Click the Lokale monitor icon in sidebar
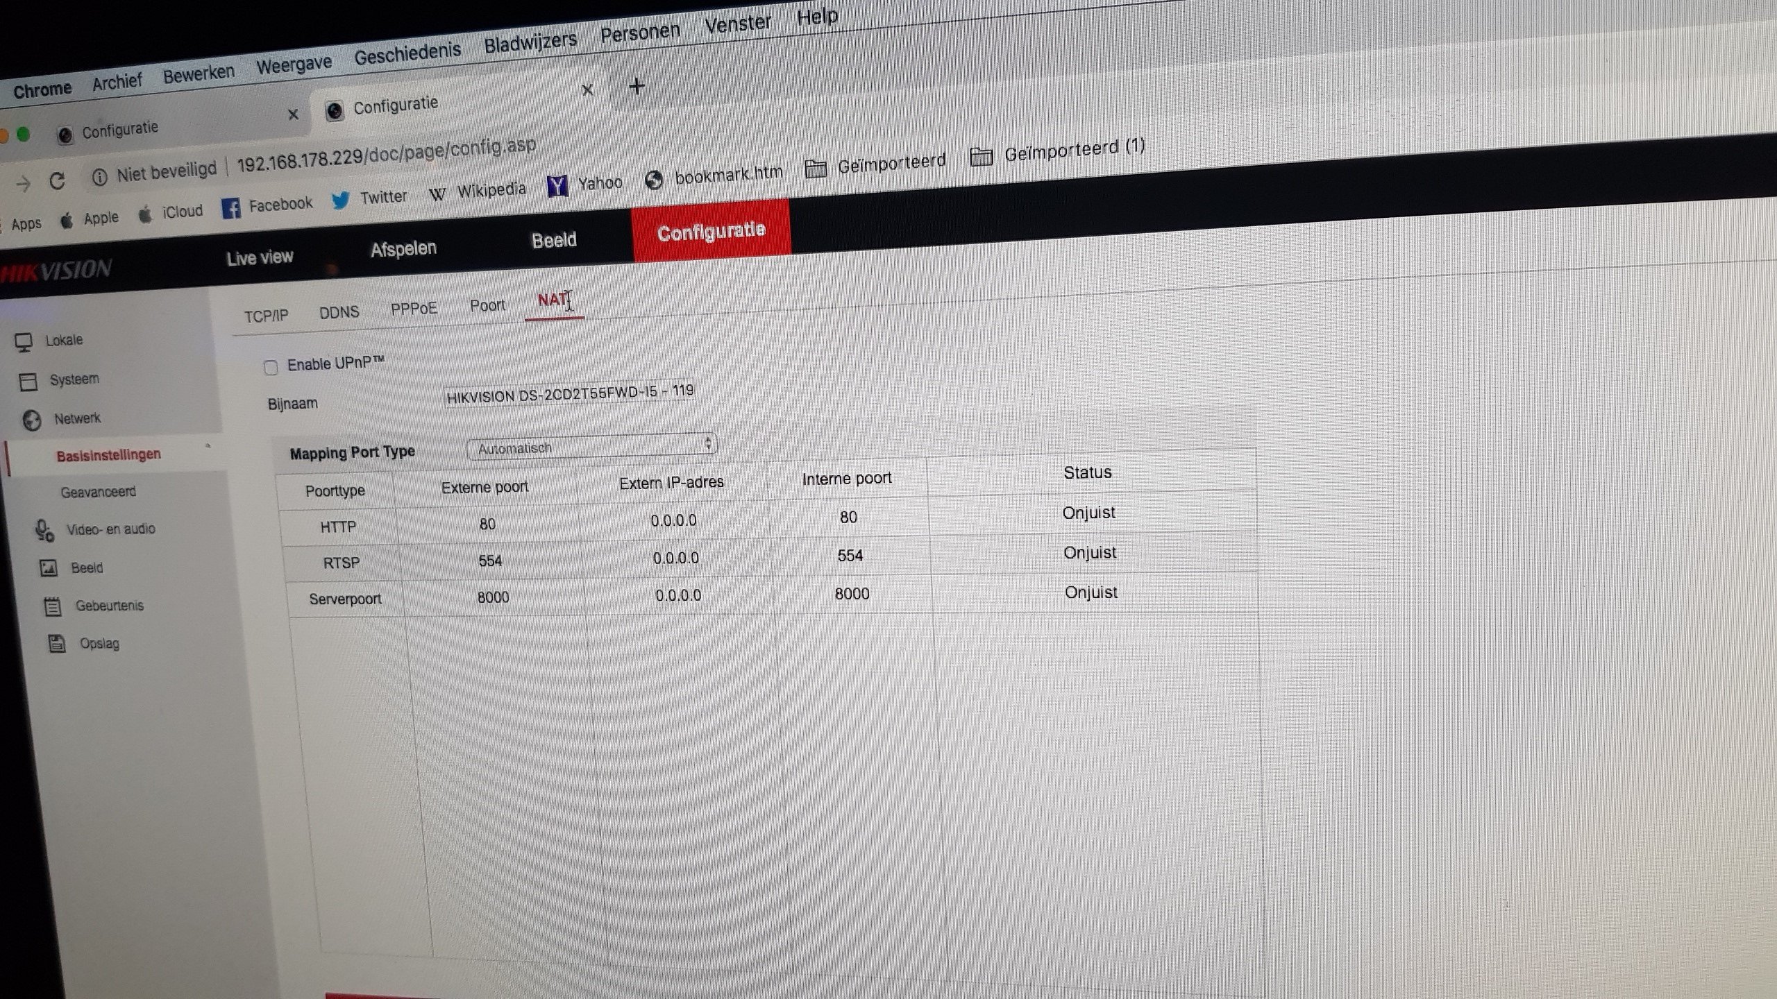The image size is (1777, 999). [24, 343]
